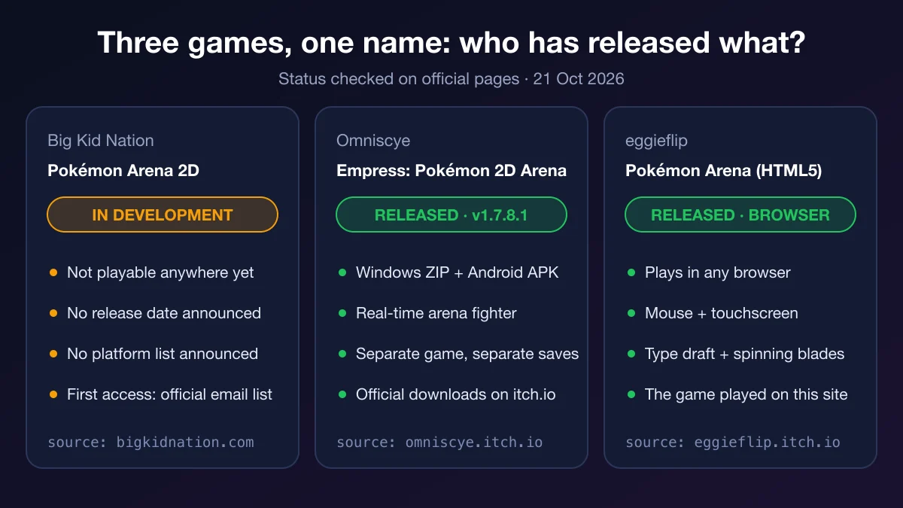Select the "eggieflip" publisher name
This screenshot has width=903, height=508.
click(656, 141)
